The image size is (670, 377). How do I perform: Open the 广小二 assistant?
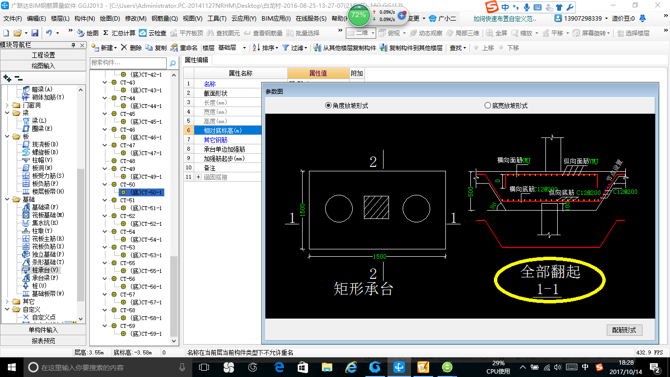[x=442, y=19]
